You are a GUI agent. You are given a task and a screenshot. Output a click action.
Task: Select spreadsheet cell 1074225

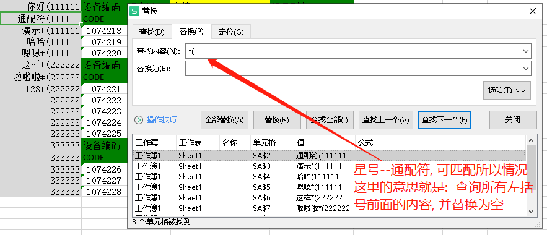(104, 134)
